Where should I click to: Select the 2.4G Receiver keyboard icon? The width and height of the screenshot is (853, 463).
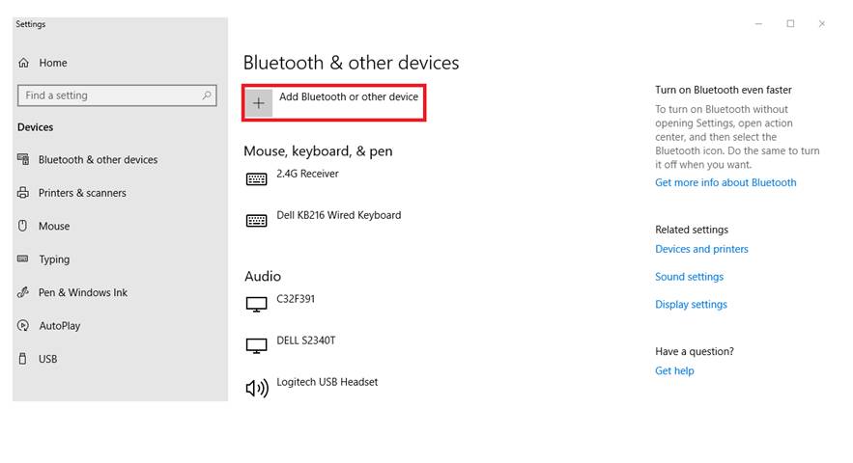tap(256, 178)
